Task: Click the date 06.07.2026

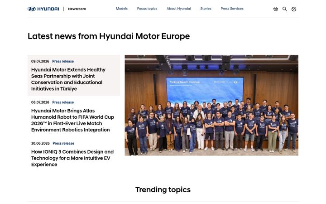Action: click(x=40, y=102)
